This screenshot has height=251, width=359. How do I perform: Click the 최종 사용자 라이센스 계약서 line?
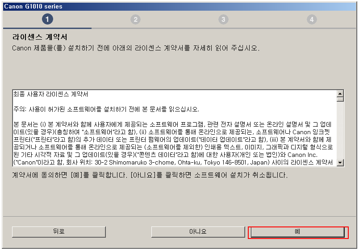tap(50, 94)
